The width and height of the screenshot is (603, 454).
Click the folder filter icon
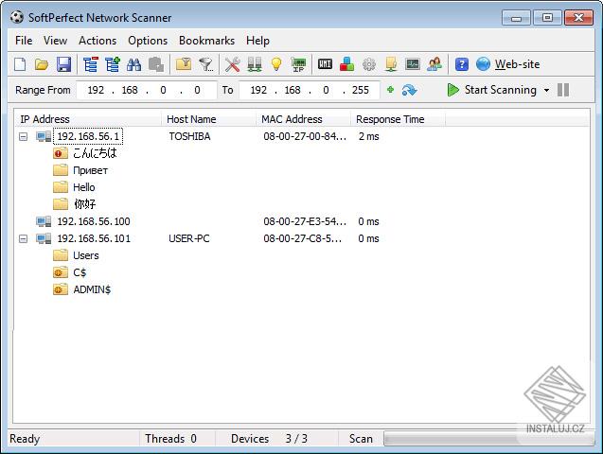(x=184, y=64)
